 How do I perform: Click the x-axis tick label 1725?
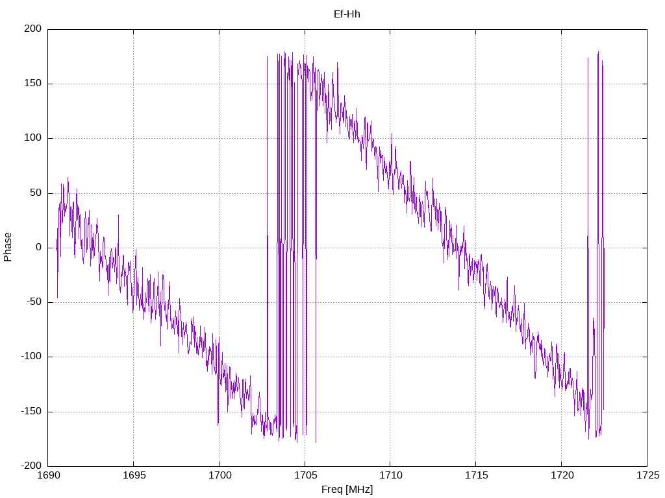[x=647, y=475]
